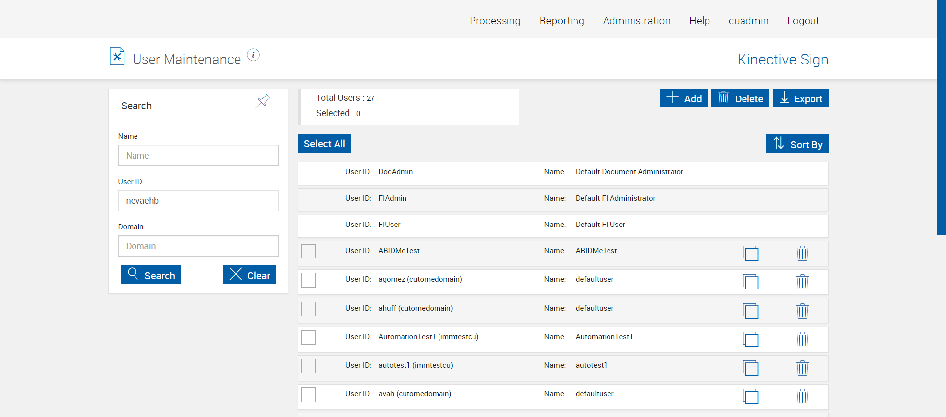Click the copy icon for ABIDMeTest user
Screen dimensions: 946x417
pos(751,254)
